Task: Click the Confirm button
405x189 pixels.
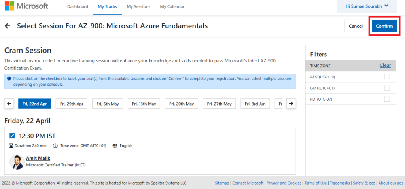Action: (x=384, y=26)
